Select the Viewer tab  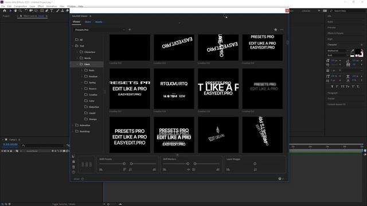(x=76, y=22)
